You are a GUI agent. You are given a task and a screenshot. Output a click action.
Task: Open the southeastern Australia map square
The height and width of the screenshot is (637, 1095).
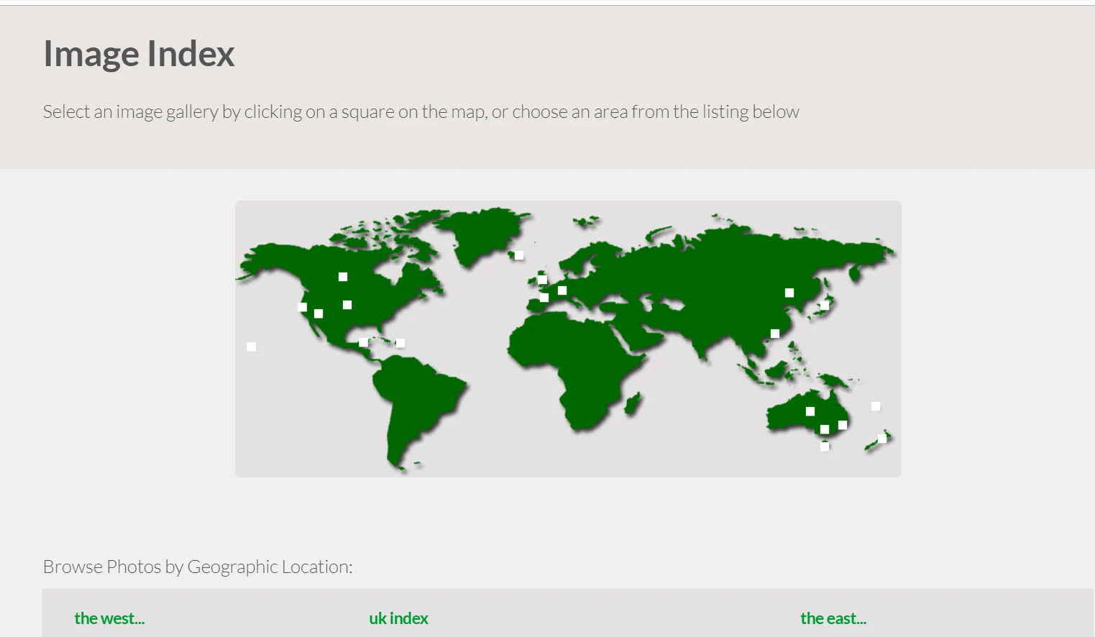tap(825, 429)
